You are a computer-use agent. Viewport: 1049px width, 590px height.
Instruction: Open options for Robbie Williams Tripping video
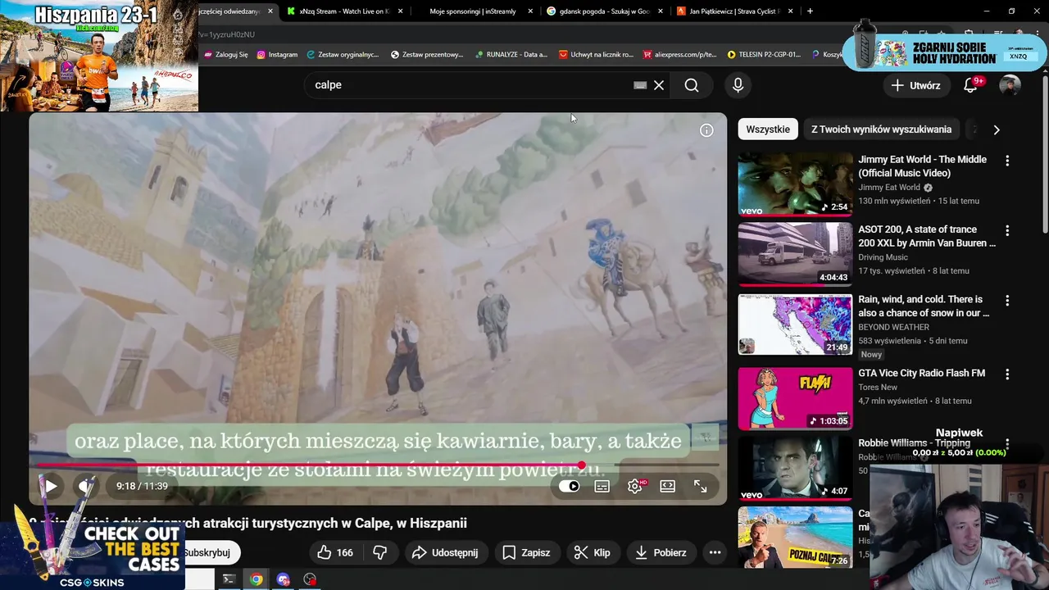pyautogui.click(x=1007, y=444)
